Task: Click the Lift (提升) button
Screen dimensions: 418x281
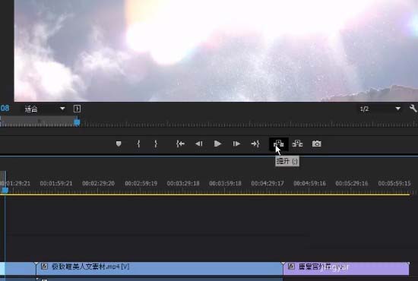Action: 279,144
